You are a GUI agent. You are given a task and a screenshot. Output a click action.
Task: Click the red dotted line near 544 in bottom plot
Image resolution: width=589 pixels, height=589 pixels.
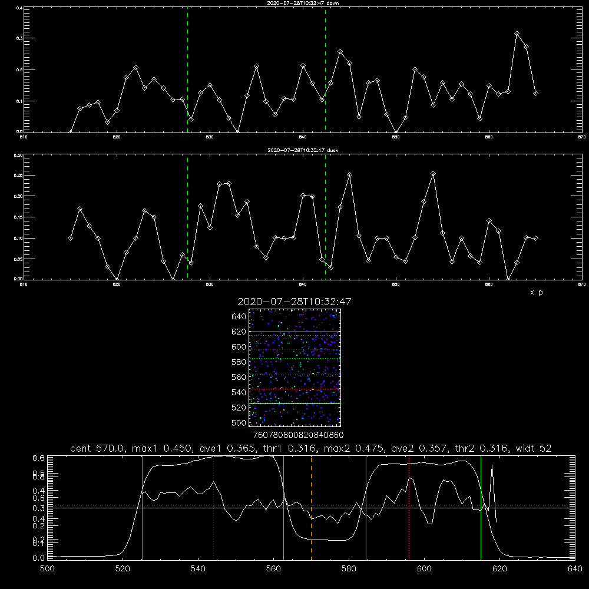[213, 507]
